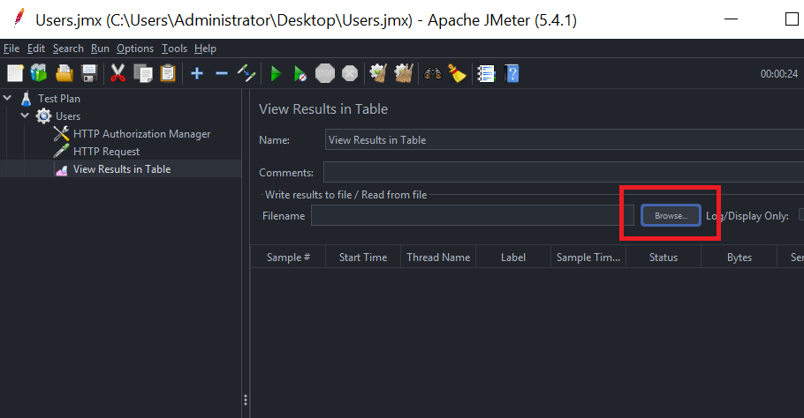This screenshot has width=804, height=418.
Task: Select View Results in Table tree item
Action: tap(122, 168)
